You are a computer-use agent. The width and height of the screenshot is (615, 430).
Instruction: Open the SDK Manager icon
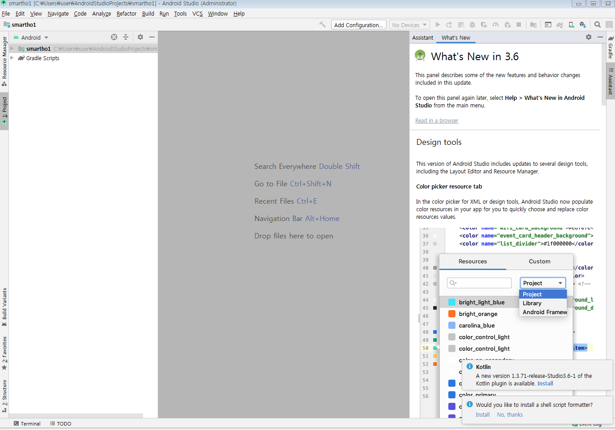pos(583,25)
